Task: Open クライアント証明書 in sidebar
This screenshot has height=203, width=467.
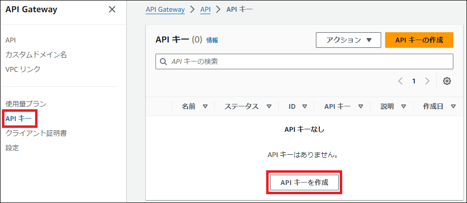Action: coord(36,133)
